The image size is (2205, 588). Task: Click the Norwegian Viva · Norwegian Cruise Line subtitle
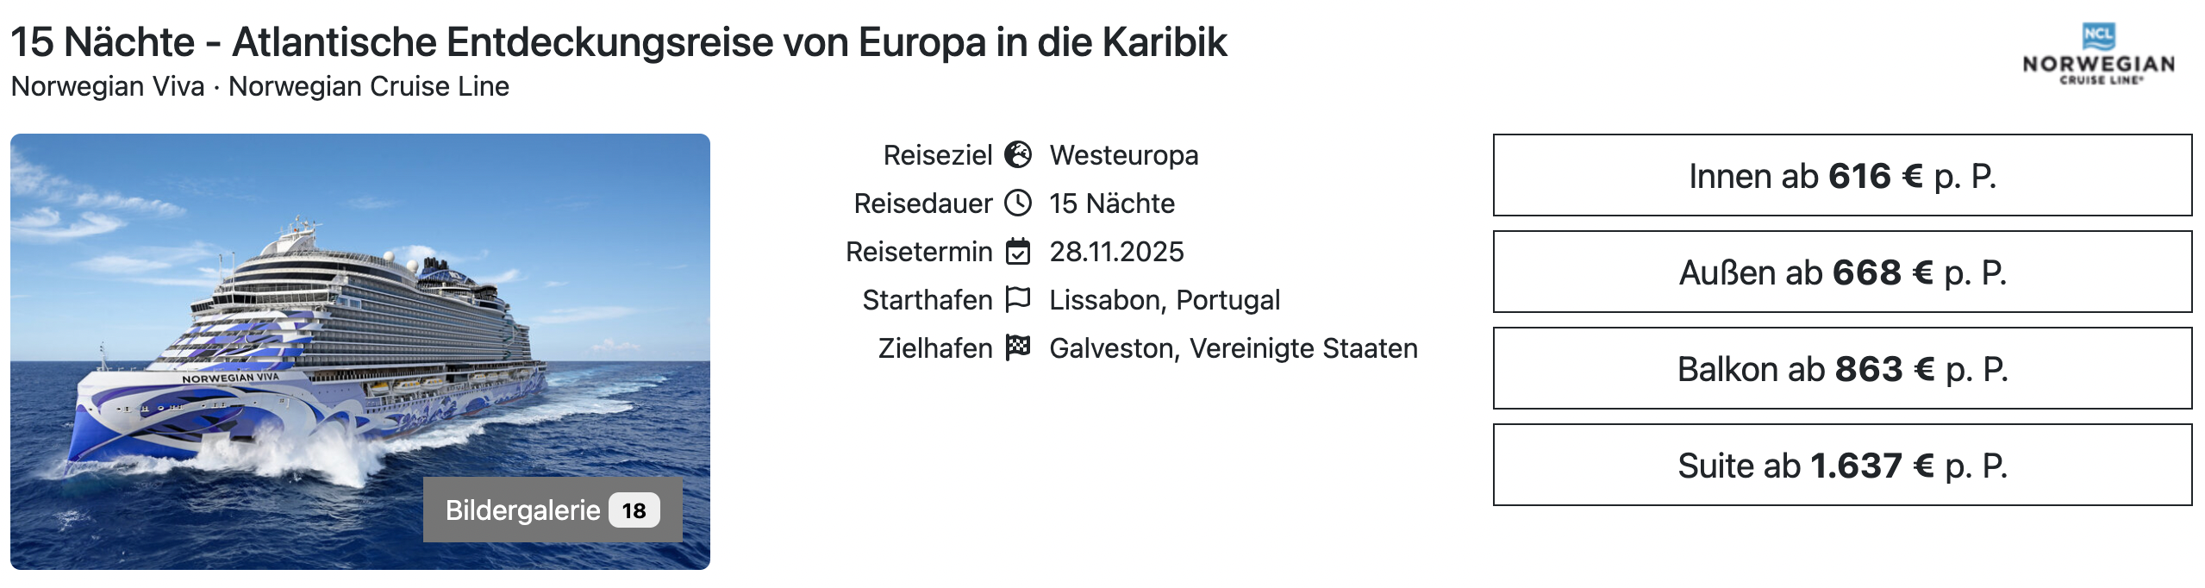pos(259,87)
